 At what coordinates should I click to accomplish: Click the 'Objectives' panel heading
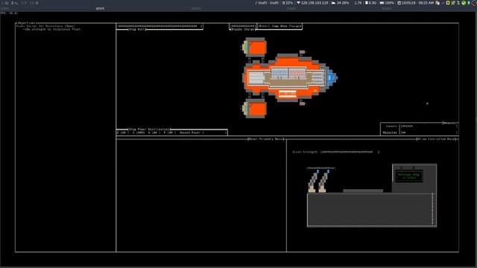tap(27, 23)
